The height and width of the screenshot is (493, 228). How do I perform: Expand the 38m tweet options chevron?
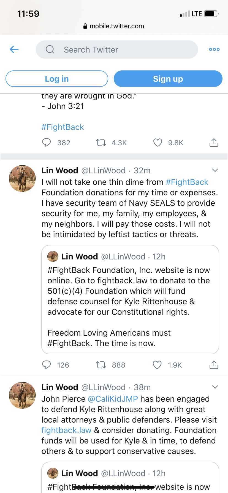coord(215,387)
